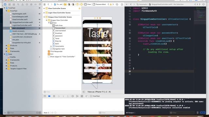The height and width of the screenshot is (117, 209).
Task: Expand the Frameworks folder under FoodTast
Action: coord(7,51)
